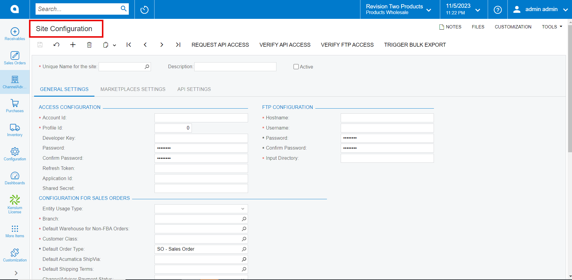
Task: Click Trigger Bulk Export
Action: 415,45
